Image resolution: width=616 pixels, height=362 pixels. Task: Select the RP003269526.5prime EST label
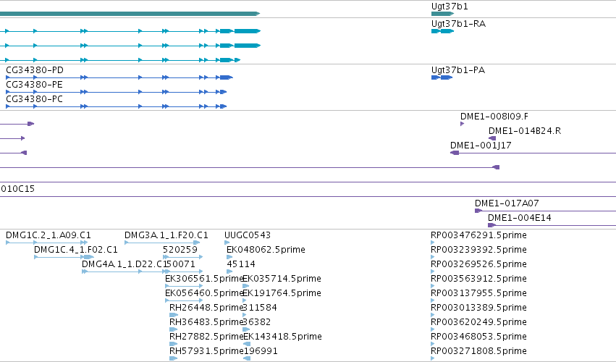[478, 264]
